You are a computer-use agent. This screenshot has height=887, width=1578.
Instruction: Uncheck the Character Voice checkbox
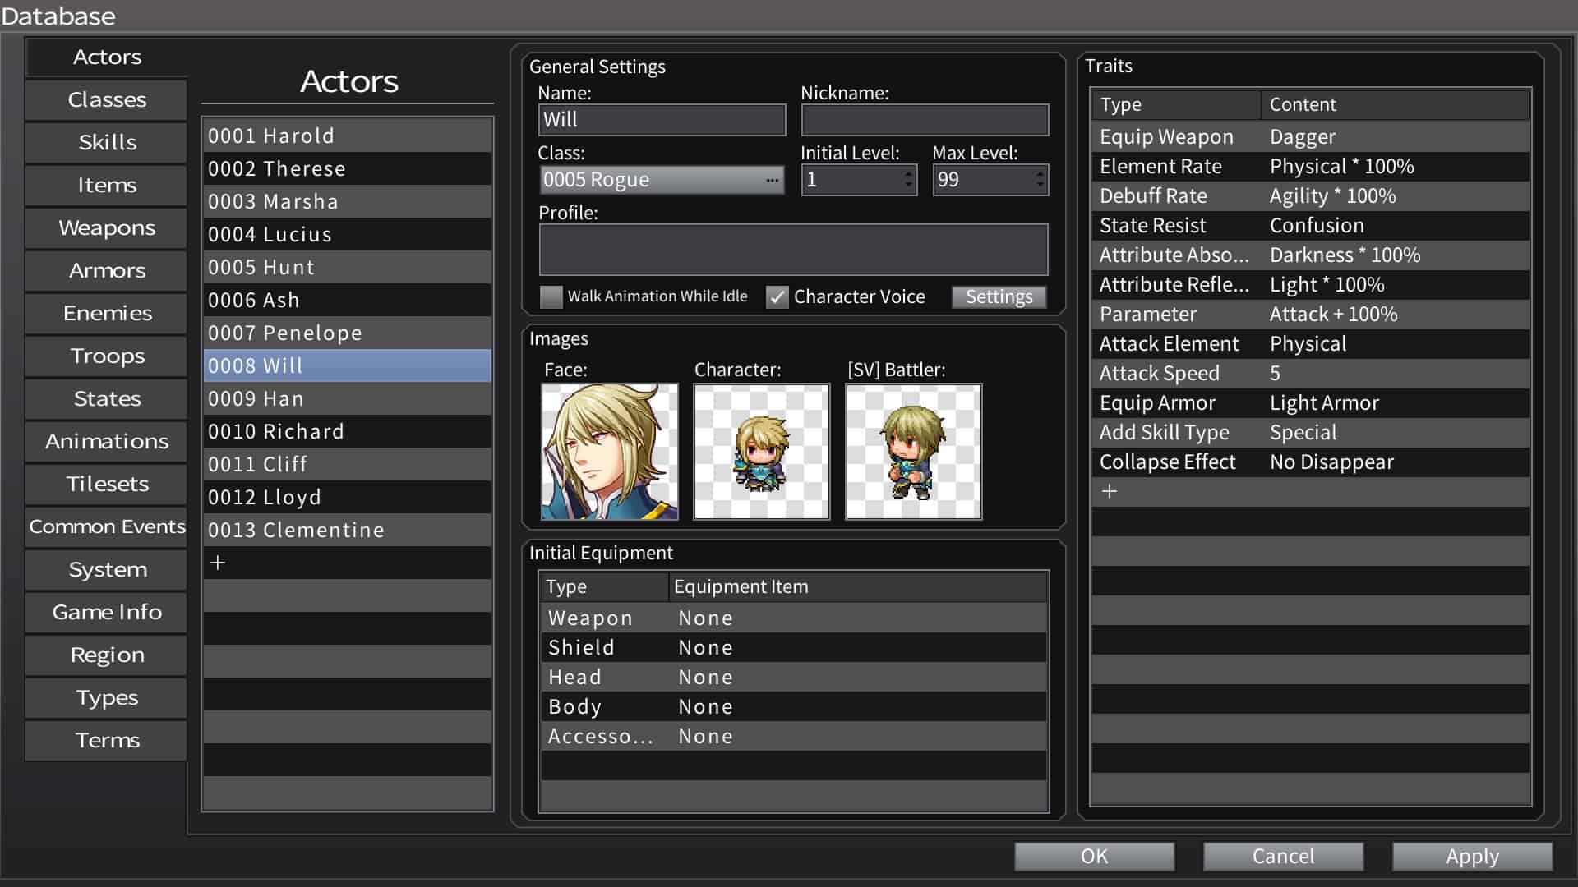click(x=777, y=296)
